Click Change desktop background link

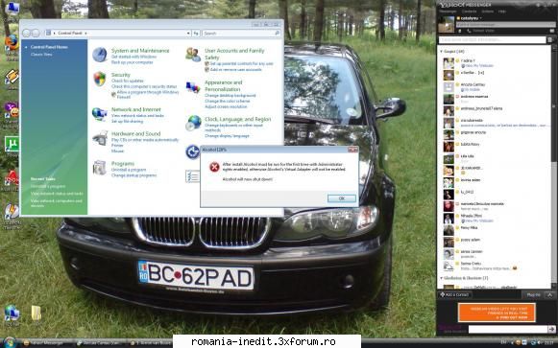(230, 96)
